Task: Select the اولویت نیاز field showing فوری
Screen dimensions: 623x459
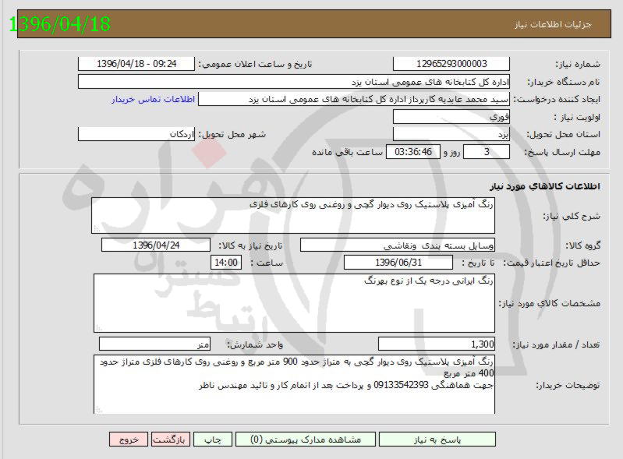Action: [451, 117]
